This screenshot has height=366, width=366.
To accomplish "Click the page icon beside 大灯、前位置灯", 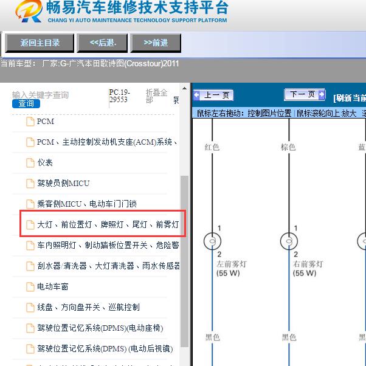I will point(30,224).
